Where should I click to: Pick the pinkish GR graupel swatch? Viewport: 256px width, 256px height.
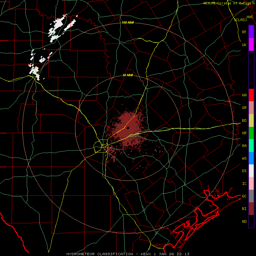click(x=251, y=108)
